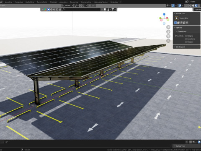Open the display settings dropdown icon
Image resolution: width=201 pixels, height=151 pixels.
coord(108,10)
